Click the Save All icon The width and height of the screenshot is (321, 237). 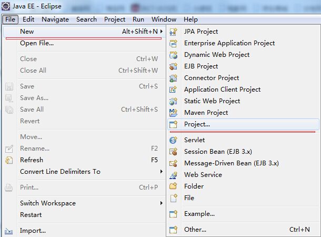coord(9,110)
